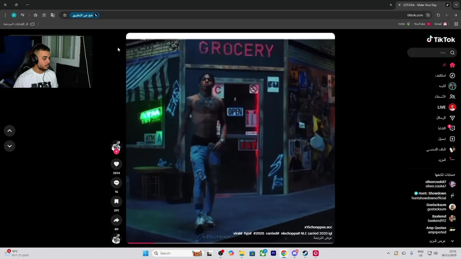
Task: Open the ENG US language switcher
Action: tap(421, 253)
